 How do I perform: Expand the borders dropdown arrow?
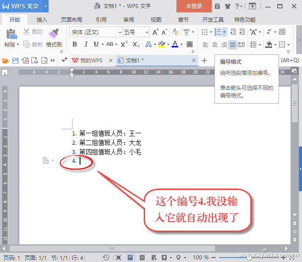(289, 45)
